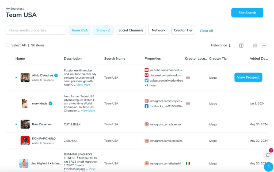Viewport: 274px width, 172px height.
Task: Open the Network filter dropdown
Action: [158, 30]
